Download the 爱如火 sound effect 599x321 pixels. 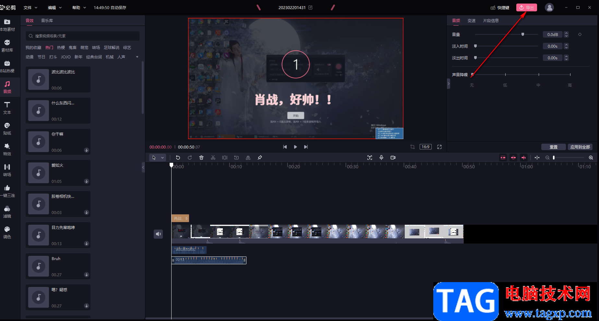87,181
